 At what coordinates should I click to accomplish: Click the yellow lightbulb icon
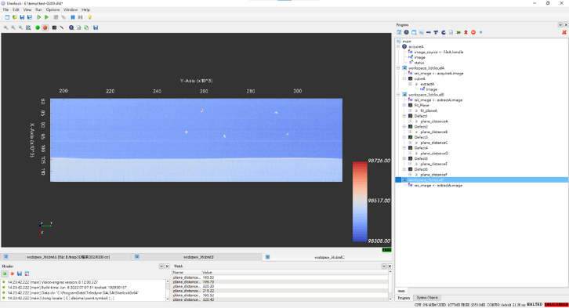[89, 17]
